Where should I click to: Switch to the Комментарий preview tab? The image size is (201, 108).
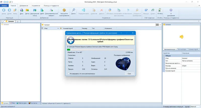193,49
